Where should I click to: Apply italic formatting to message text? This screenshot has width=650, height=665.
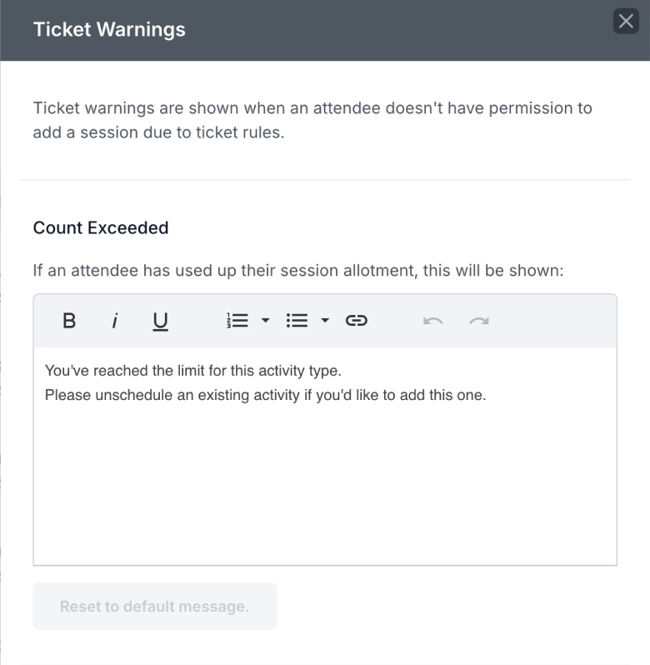click(114, 321)
